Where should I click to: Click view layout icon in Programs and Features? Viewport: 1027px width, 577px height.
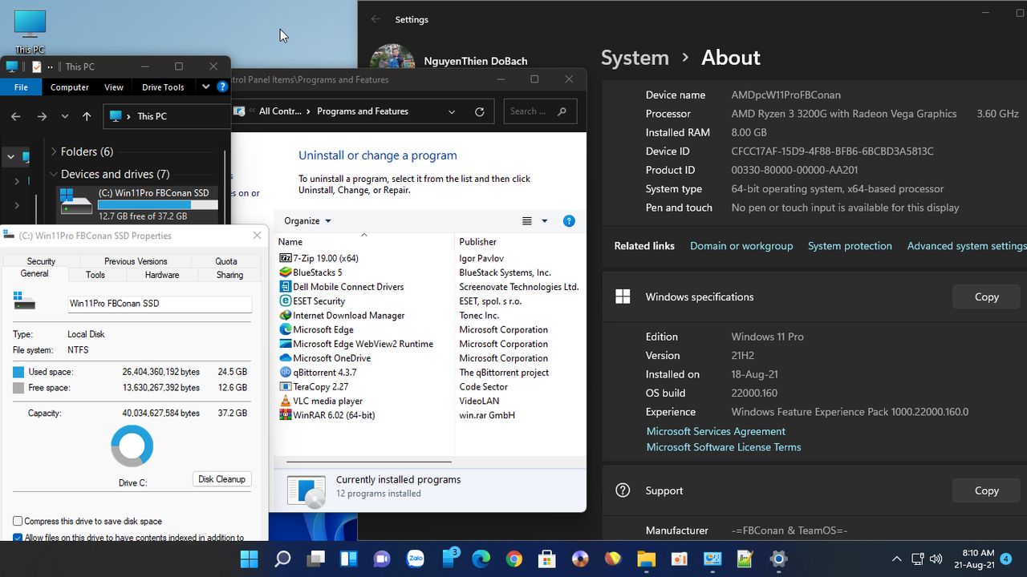527,221
